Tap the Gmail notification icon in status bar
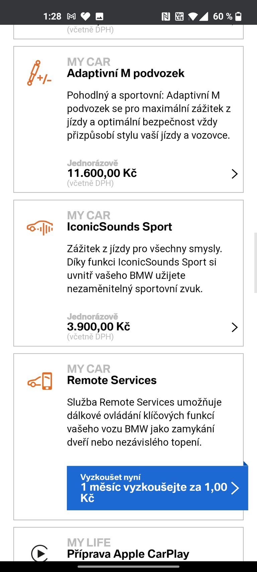This screenshot has height=572, width=257. pyautogui.click(x=71, y=16)
